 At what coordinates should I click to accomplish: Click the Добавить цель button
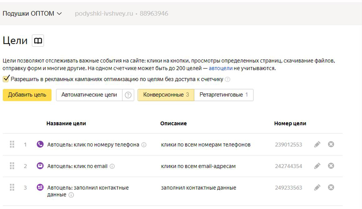coord(27,95)
